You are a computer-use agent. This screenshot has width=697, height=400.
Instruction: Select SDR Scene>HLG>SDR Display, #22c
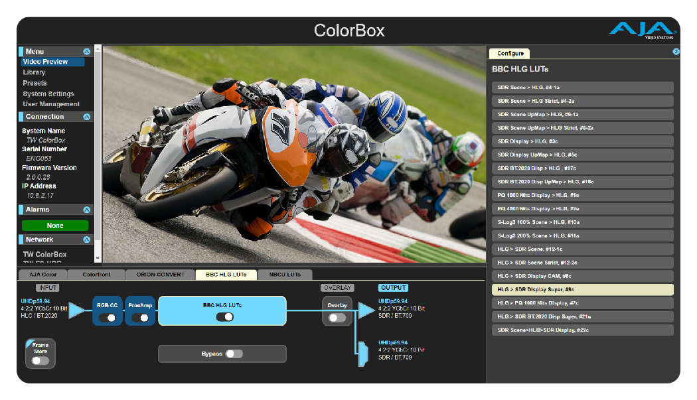click(x=583, y=330)
